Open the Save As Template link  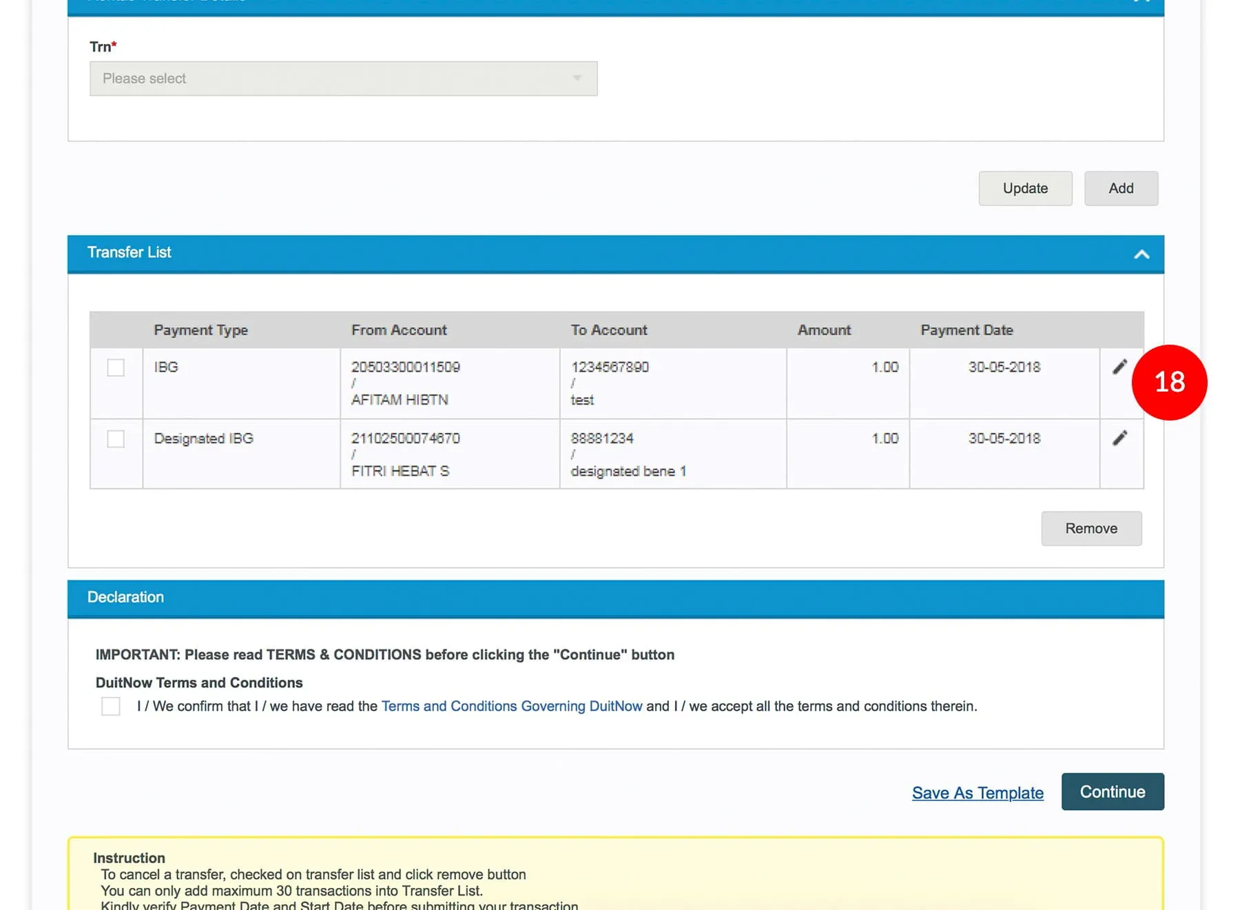click(978, 793)
